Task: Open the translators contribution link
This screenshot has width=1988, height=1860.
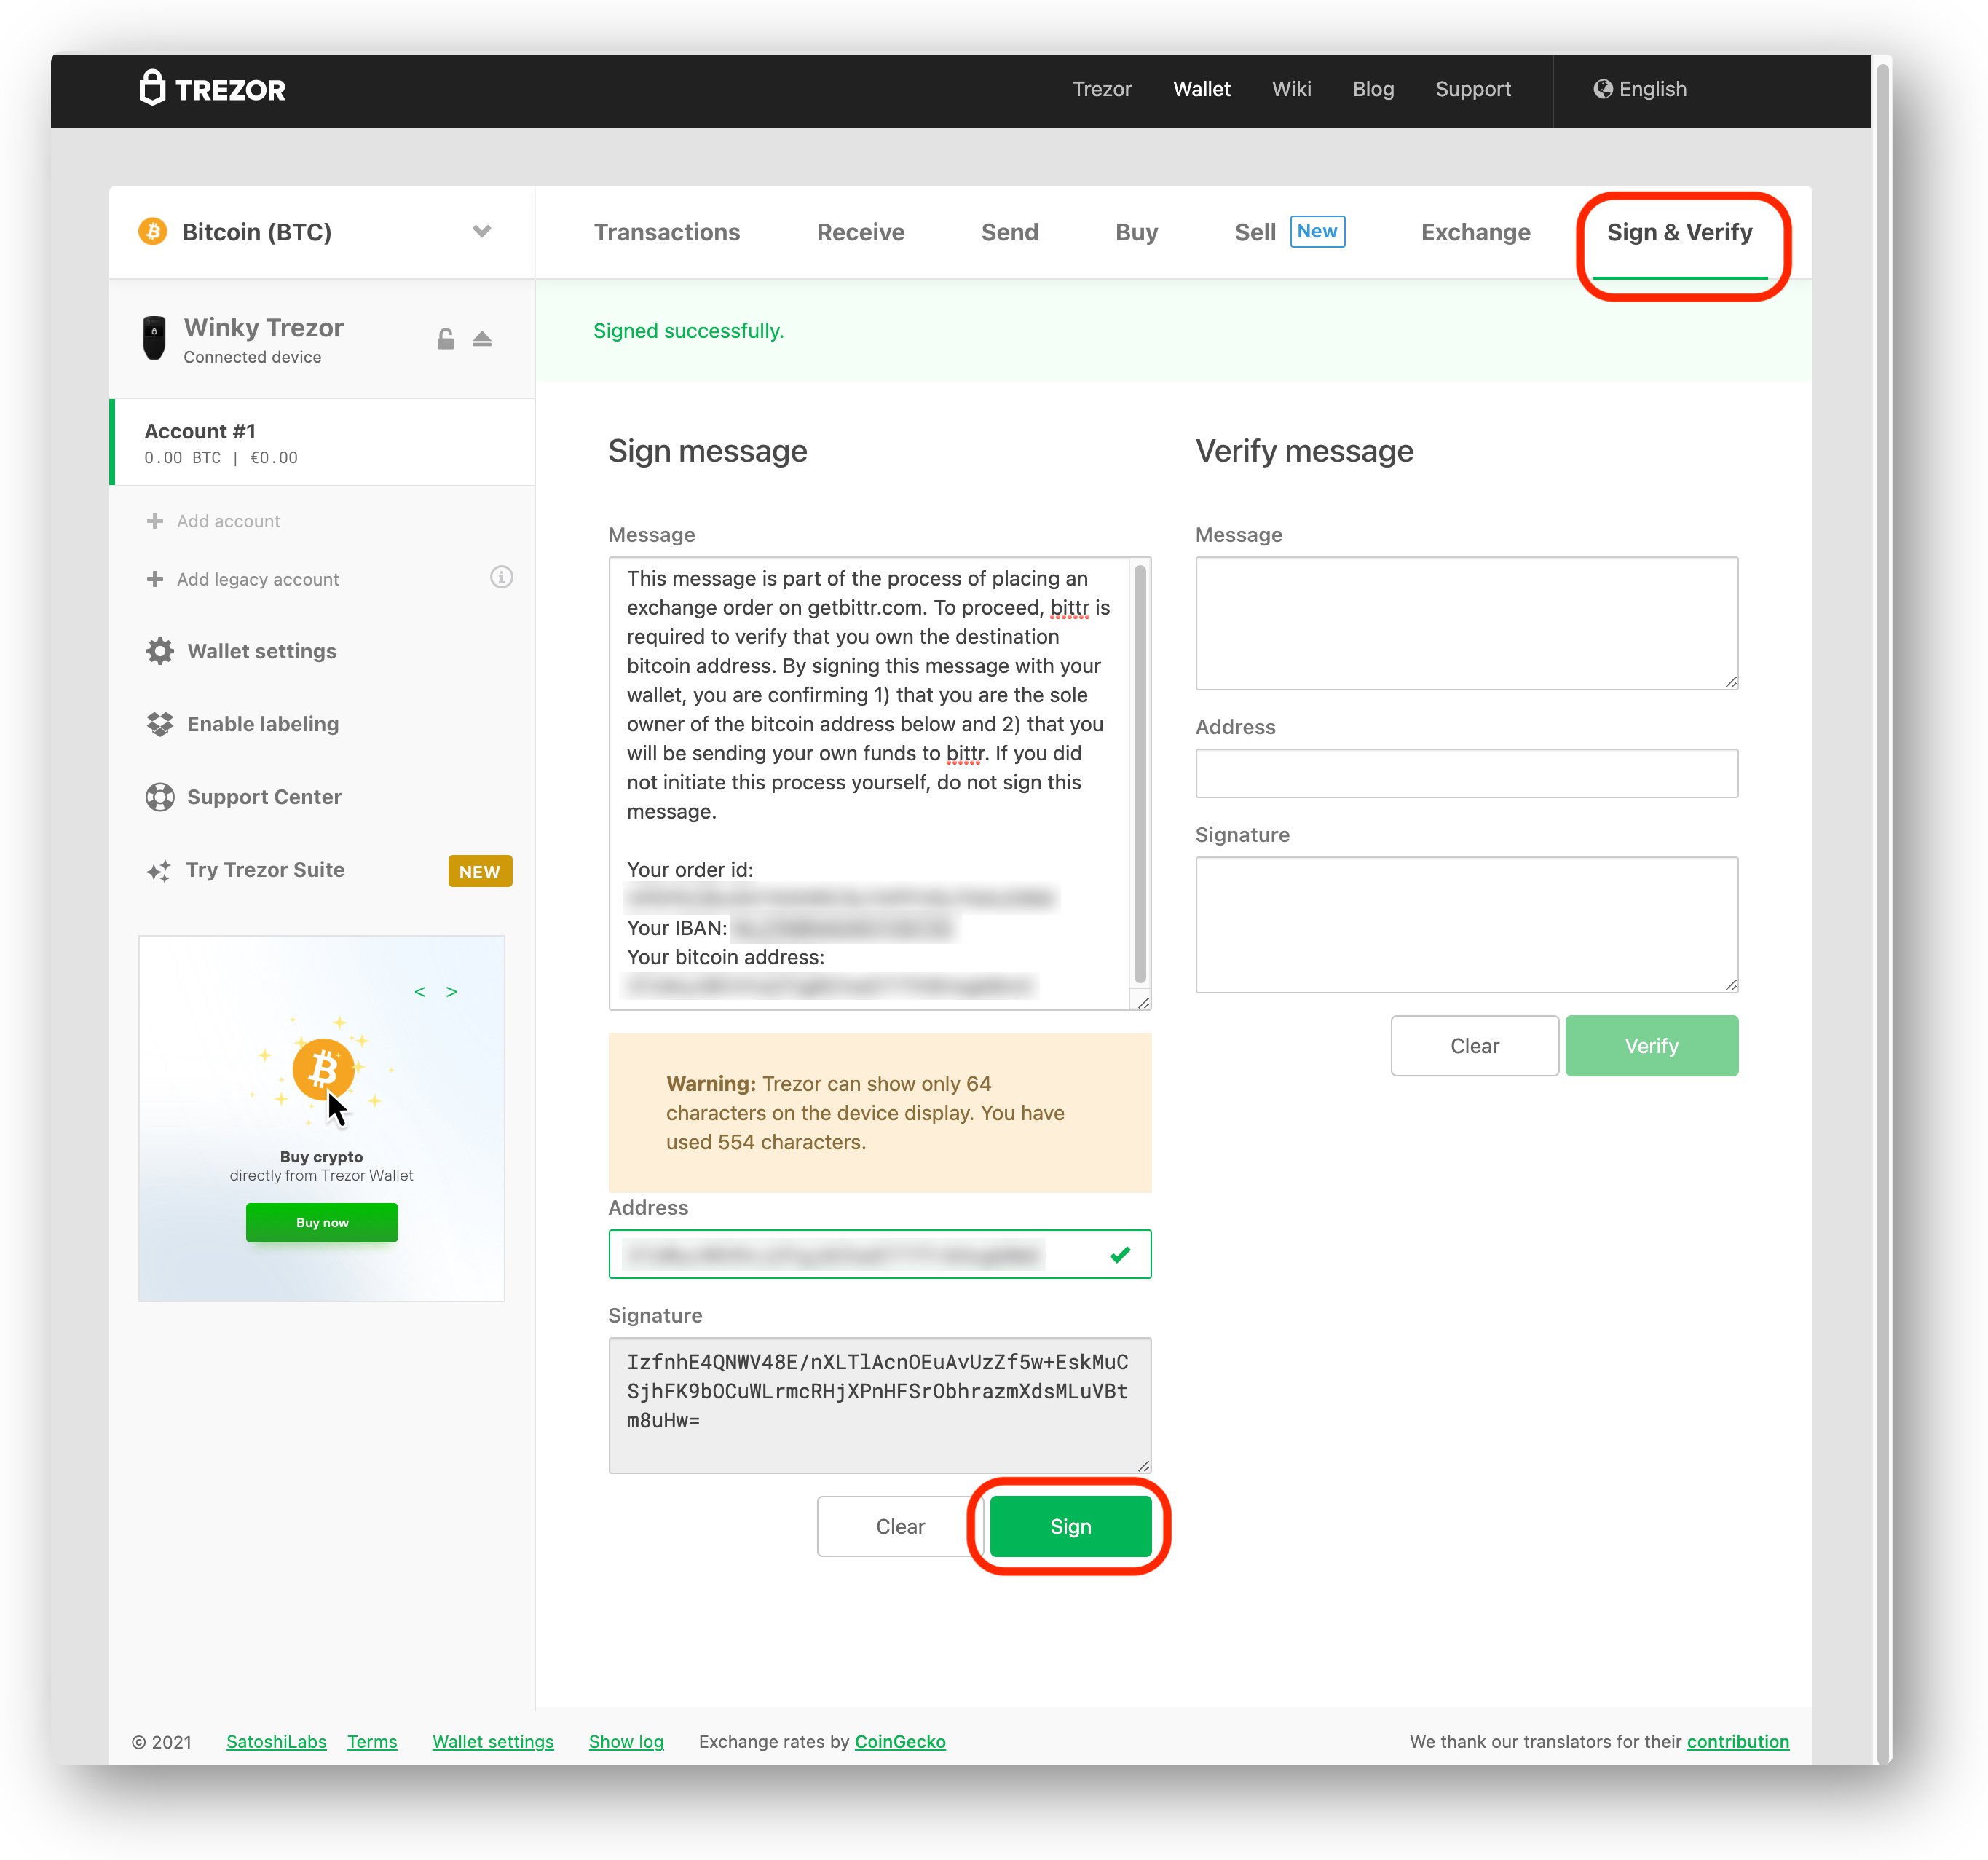Action: [1738, 1741]
